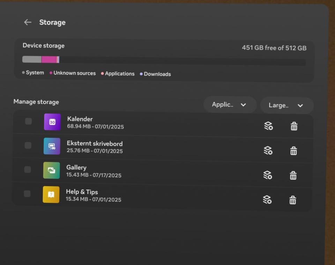Enable the Help & Tips checkbox

click(27, 194)
